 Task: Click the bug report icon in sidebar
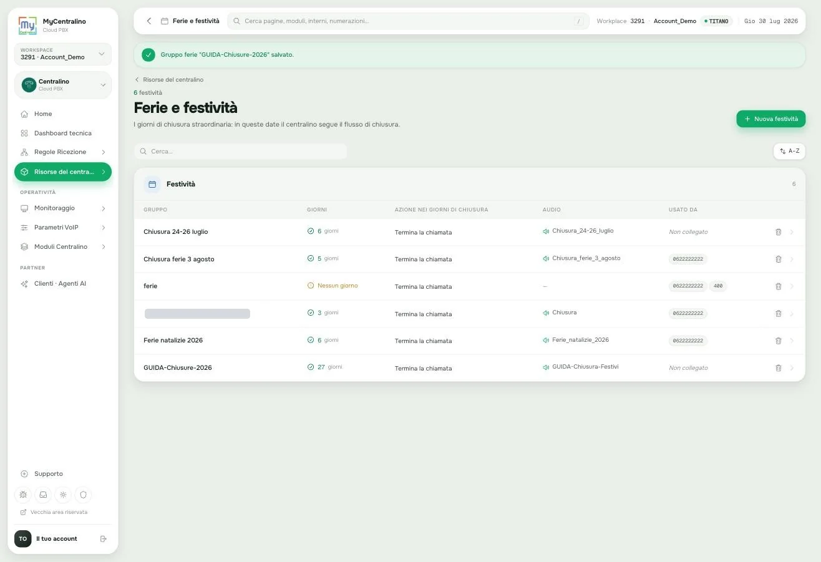[23, 495]
